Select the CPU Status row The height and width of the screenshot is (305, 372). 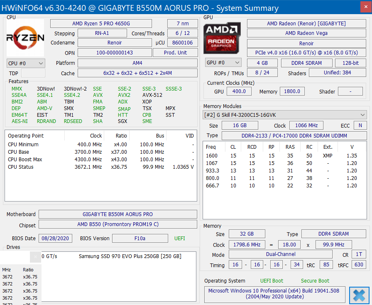(x=101, y=167)
